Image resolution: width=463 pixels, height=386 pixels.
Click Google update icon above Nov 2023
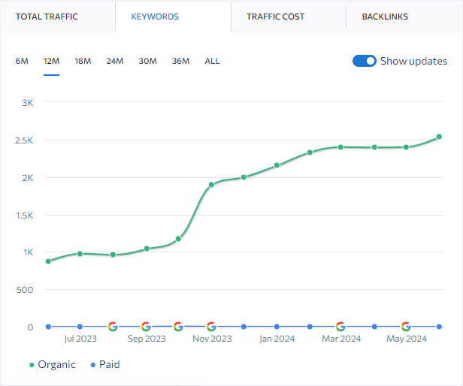(211, 327)
